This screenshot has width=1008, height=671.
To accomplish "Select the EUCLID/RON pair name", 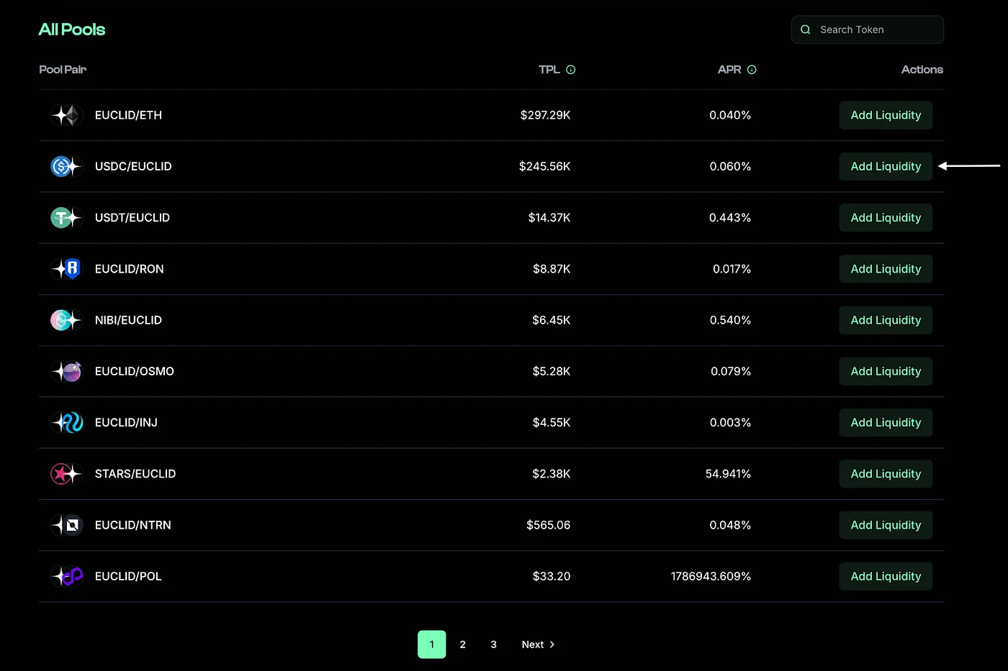I will pyautogui.click(x=130, y=269).
